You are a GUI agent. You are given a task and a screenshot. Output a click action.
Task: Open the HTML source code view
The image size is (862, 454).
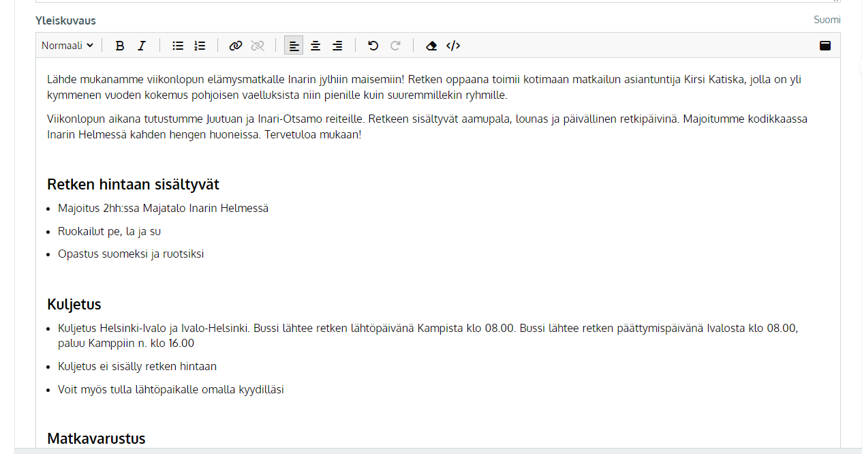[x=453, y=46]
